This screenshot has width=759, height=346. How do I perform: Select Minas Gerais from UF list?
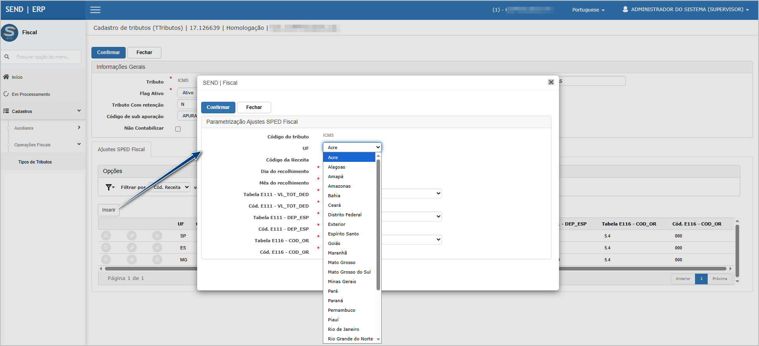[x=342, y=282]
